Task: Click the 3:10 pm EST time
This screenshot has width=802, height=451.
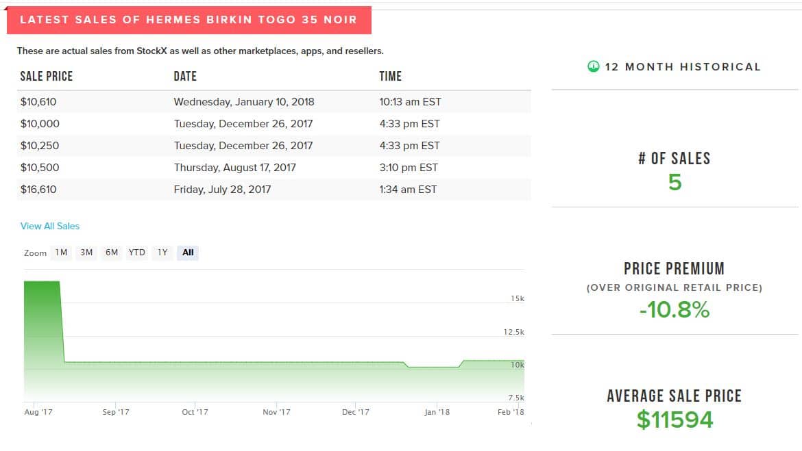Action: pyautogui.click(x=409, y=168)
